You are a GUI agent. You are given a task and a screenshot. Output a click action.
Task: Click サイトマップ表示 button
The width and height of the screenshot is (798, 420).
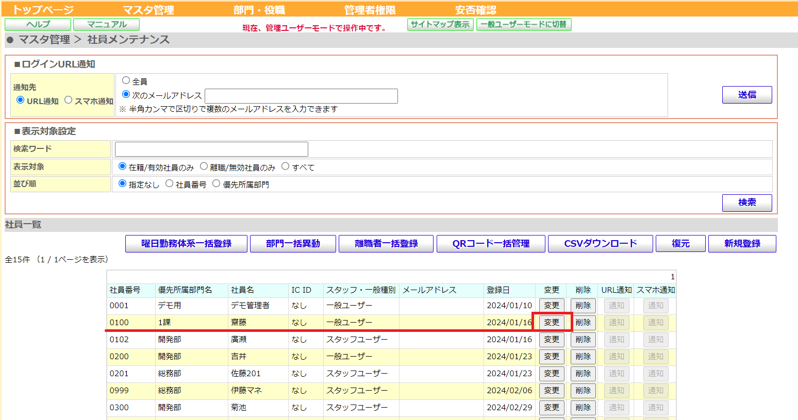pyautogui.click(x=440, y=24)
